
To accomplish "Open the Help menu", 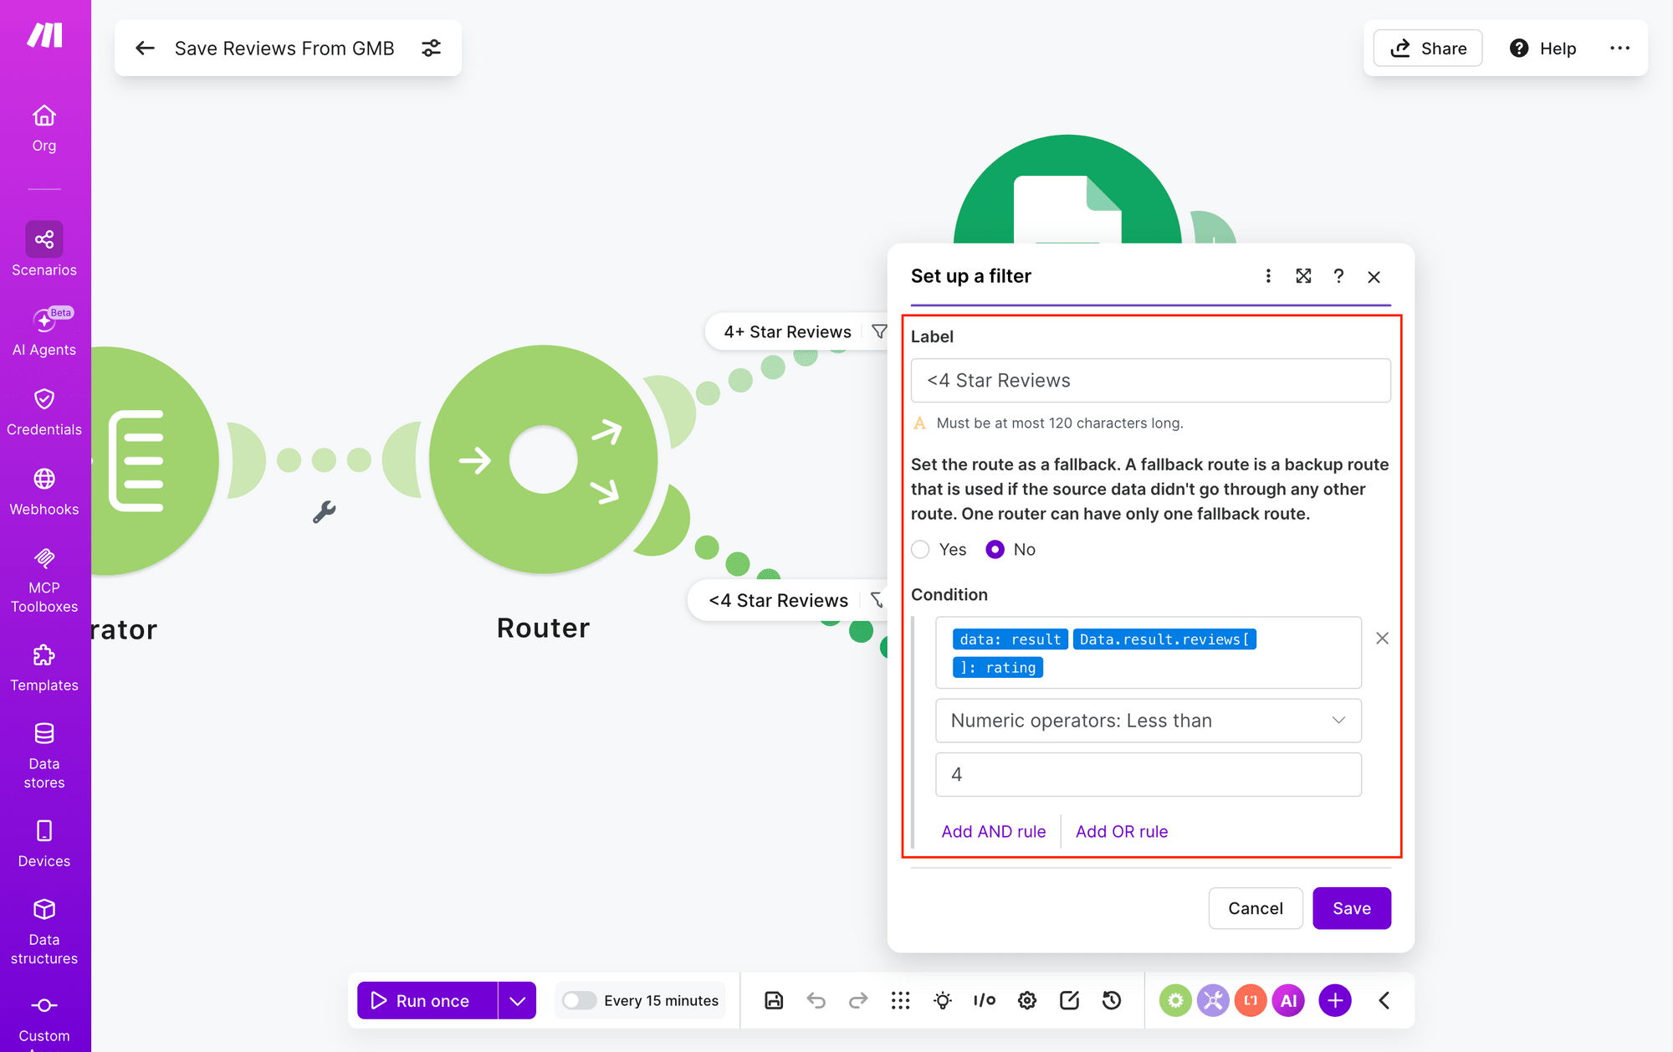I will (1543, 49).
